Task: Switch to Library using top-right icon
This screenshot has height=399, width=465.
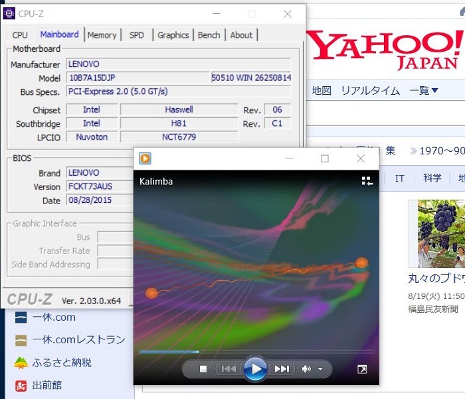Action: coord(367,181)
